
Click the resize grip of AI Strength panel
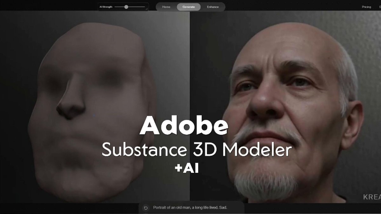click(147, 9)
